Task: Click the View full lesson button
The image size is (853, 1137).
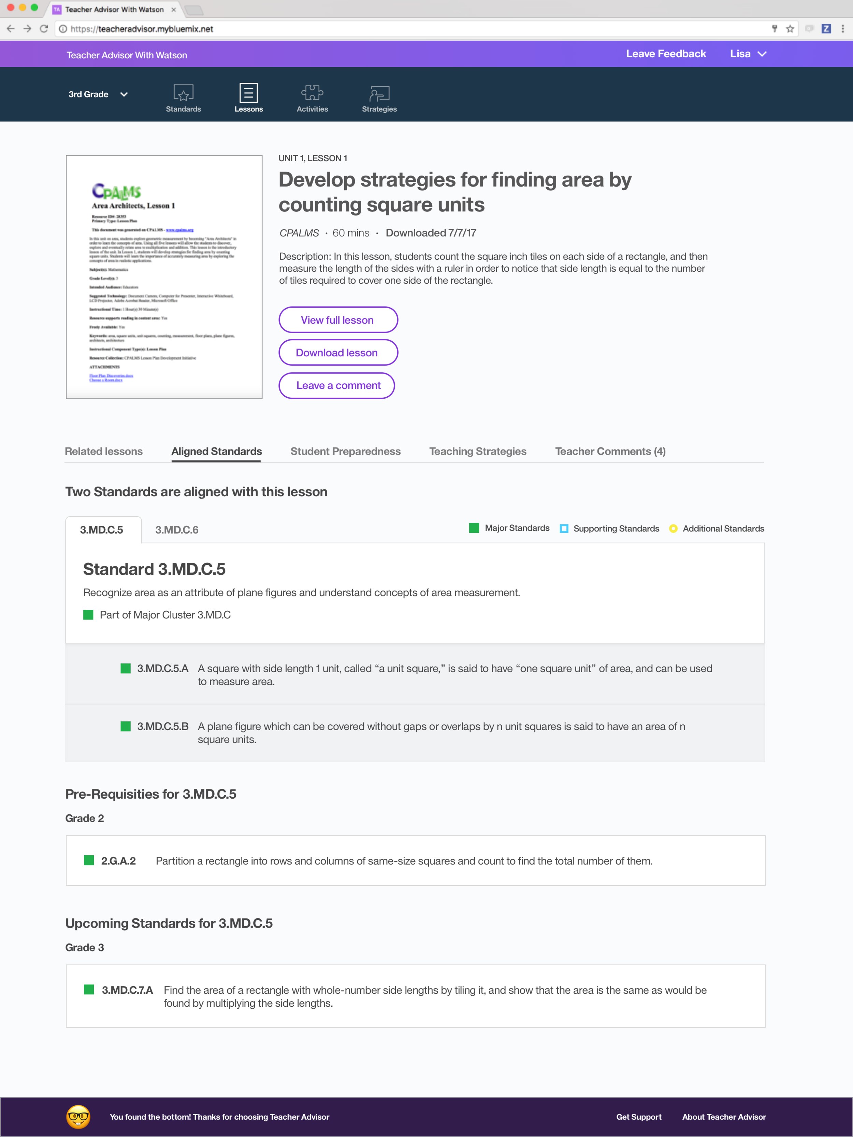Action: (x=338, y=320)
